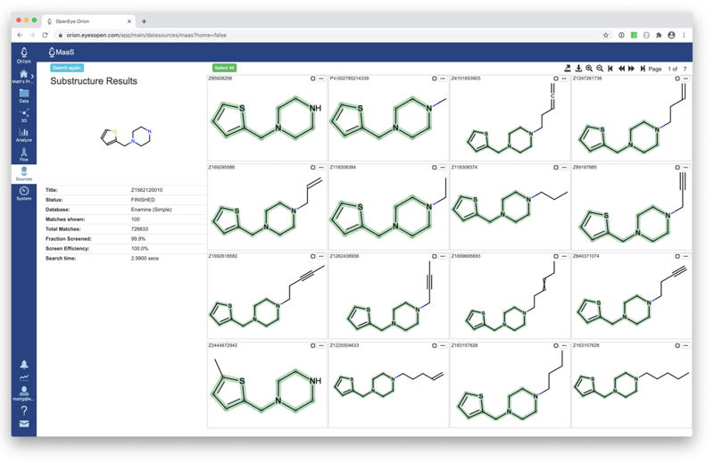Select molecule Z163157628 with circle toggle
Screen dimensions: 714x463
(677, 345)
